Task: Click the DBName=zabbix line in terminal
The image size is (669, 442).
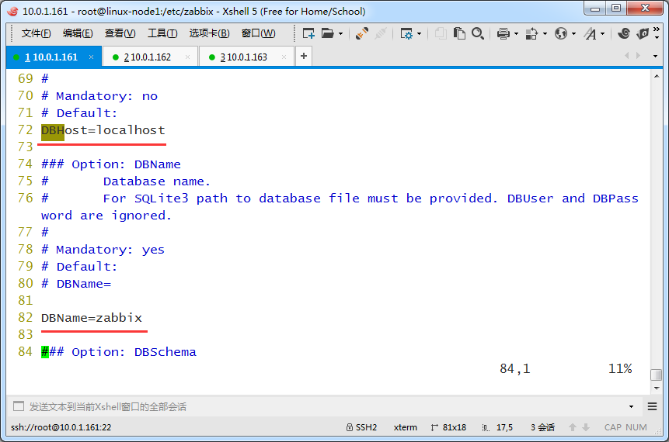Action: point(92,318)
